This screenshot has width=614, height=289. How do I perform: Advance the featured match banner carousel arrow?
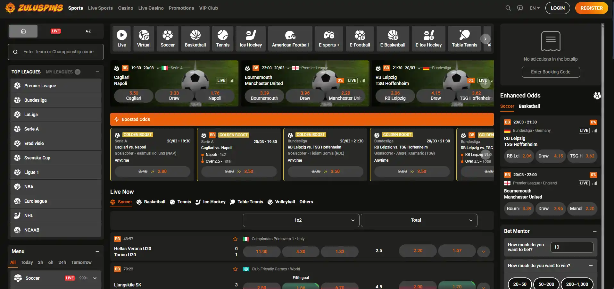485,83
